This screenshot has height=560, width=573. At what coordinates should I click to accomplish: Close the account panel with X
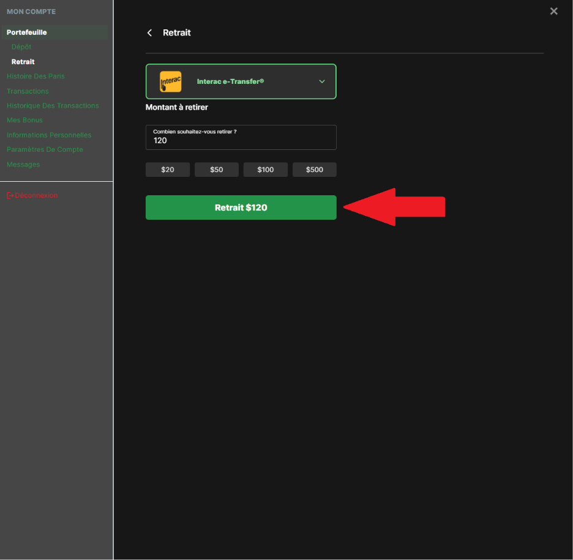553,11
